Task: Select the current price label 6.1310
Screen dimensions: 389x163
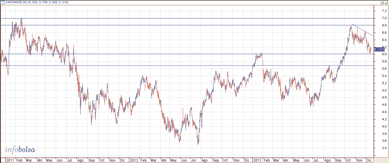Action: pyautogui.click(x=379, y=49)
